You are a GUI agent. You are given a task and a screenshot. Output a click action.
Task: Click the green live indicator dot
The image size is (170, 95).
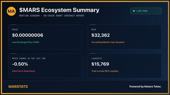point(134,11)
